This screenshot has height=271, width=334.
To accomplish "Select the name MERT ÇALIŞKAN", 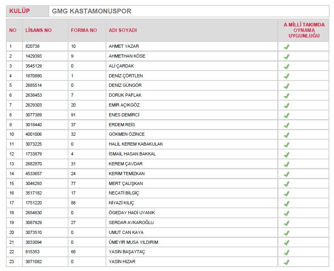I will 126,183.
